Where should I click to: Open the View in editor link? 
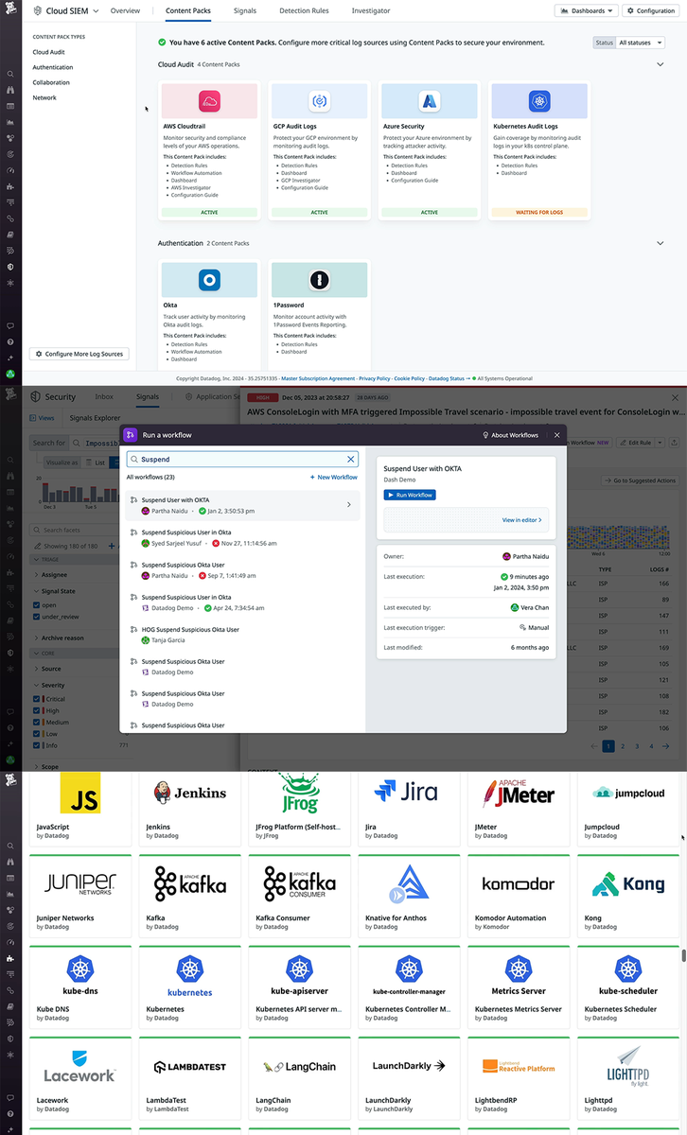tap(522, 520)
